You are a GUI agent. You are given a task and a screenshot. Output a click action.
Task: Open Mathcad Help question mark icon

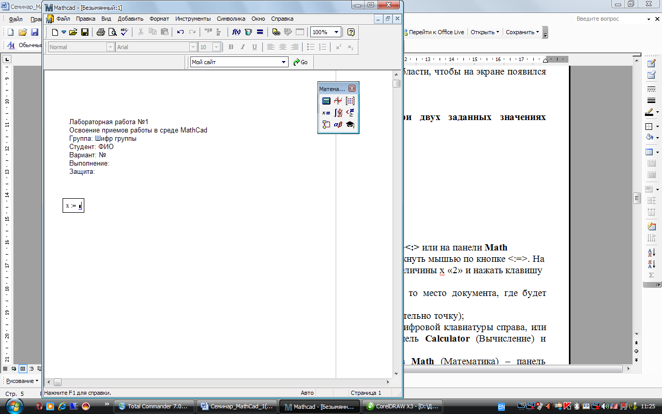coord(351,32)
